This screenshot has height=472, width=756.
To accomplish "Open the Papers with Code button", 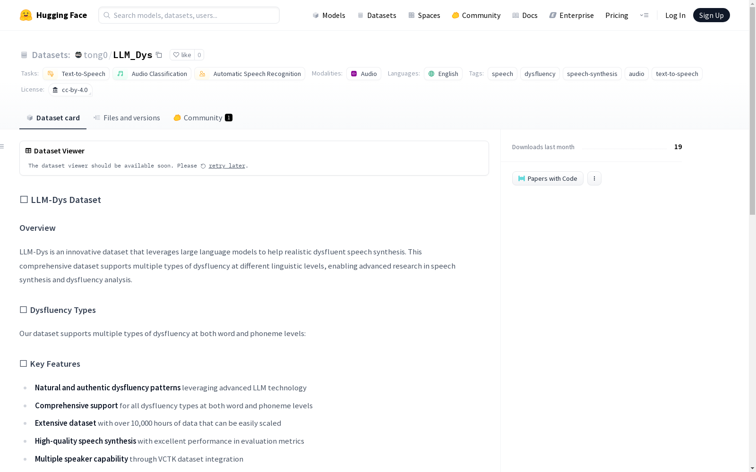I will [548, 178].
